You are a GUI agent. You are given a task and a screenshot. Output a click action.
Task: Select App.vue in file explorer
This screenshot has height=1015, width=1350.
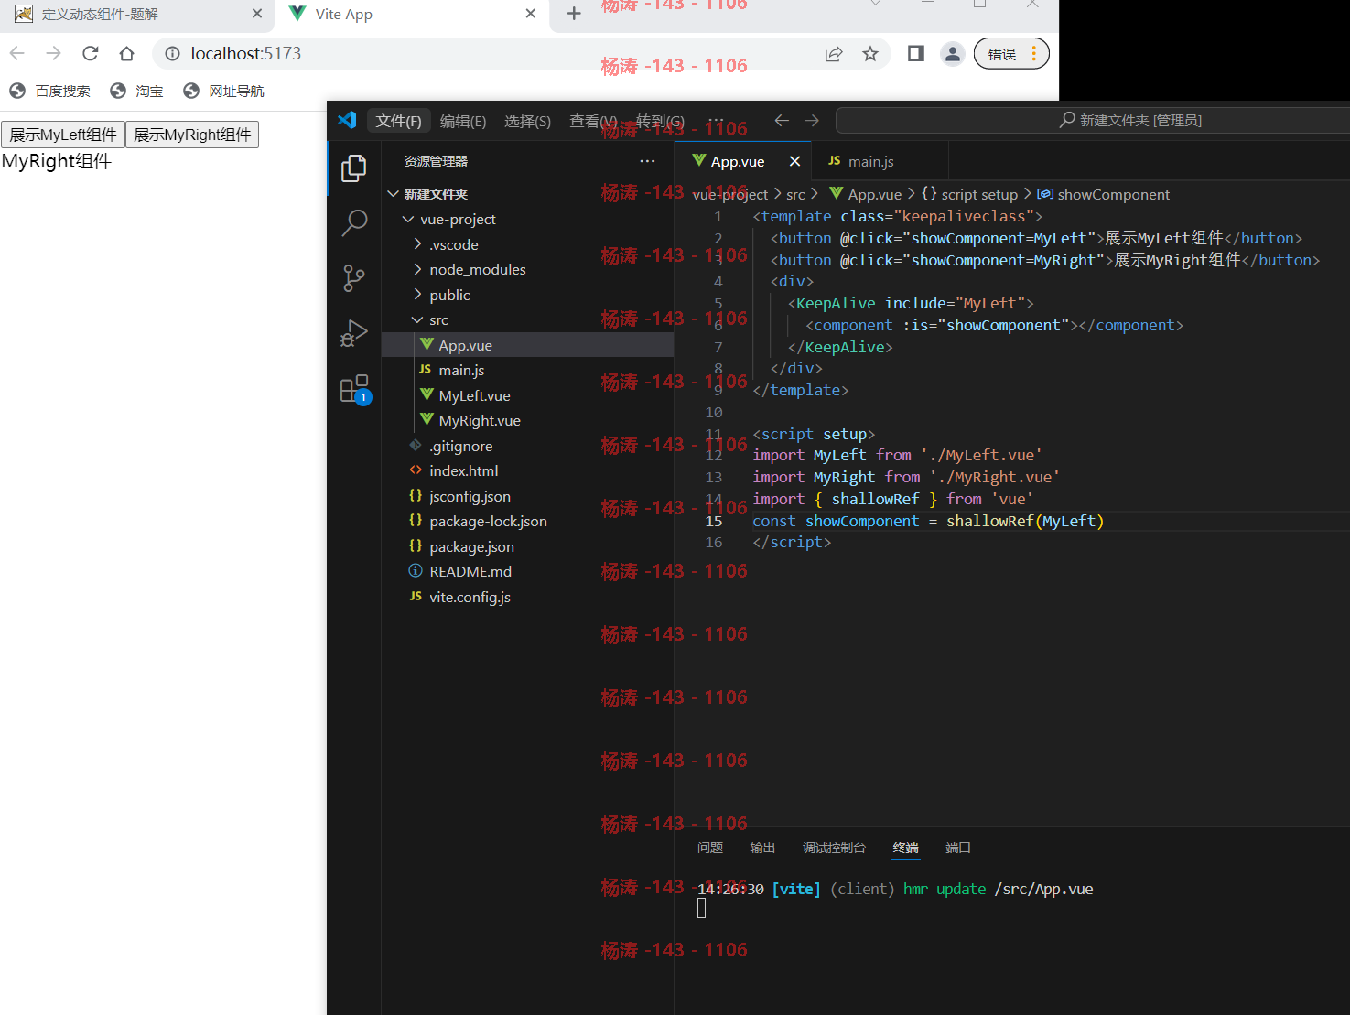(527, 345)
